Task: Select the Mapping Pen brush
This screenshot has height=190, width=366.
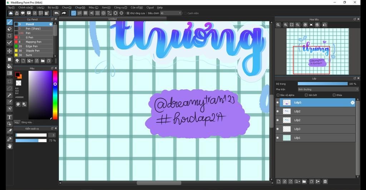Action: (x=33, y=42)
